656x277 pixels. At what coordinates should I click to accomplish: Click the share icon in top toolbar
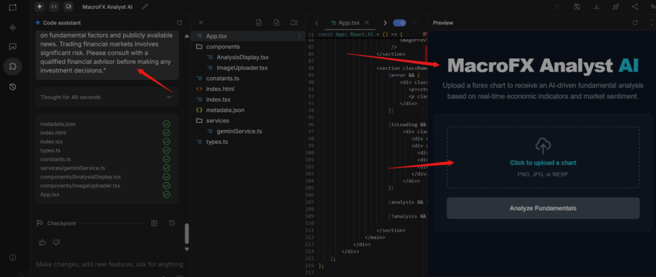coord(635,6)
